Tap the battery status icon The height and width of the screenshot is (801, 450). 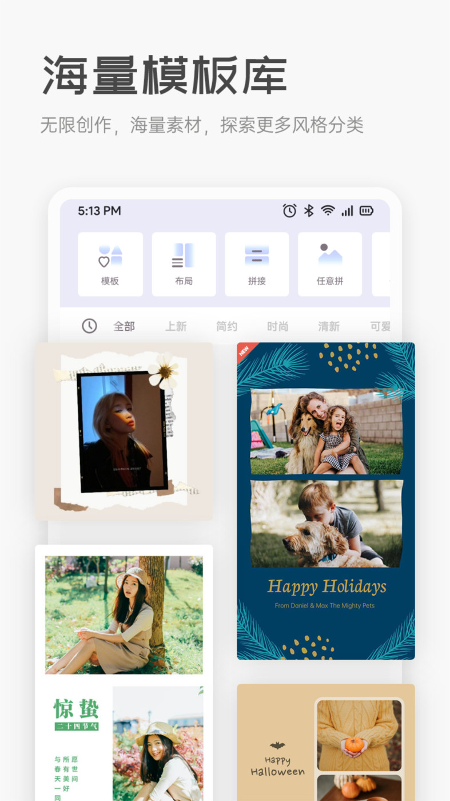[366, 211]
